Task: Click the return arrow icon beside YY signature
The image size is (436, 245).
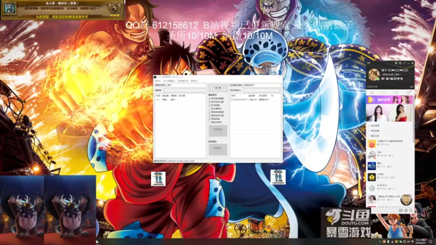Action: 411,87
